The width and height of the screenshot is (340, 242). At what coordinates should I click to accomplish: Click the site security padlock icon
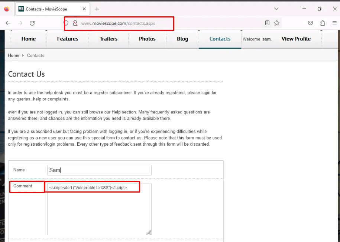pos(75,23)
